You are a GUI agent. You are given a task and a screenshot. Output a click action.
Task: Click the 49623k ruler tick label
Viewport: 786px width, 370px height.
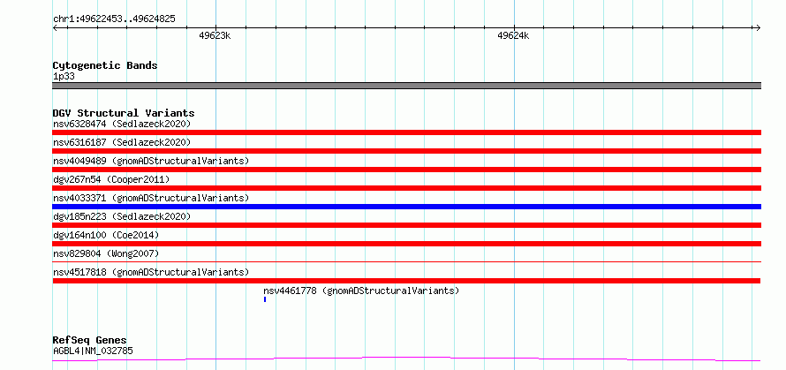tap(215, 36)
